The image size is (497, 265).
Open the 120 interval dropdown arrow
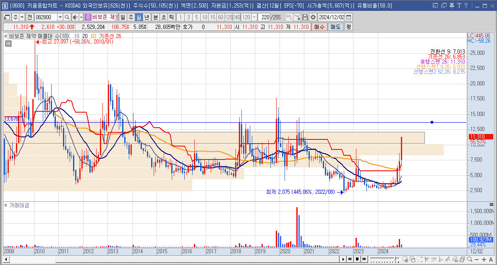tap(254, 18)
